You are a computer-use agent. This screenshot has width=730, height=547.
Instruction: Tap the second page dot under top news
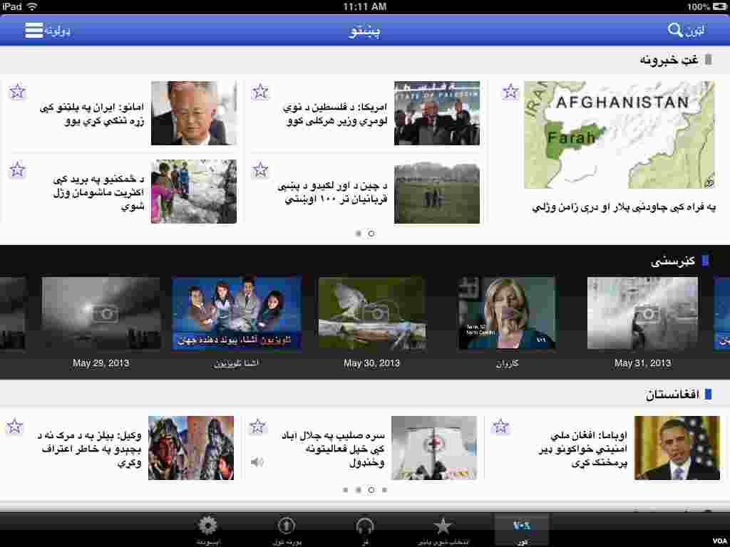tap(371, 233)
